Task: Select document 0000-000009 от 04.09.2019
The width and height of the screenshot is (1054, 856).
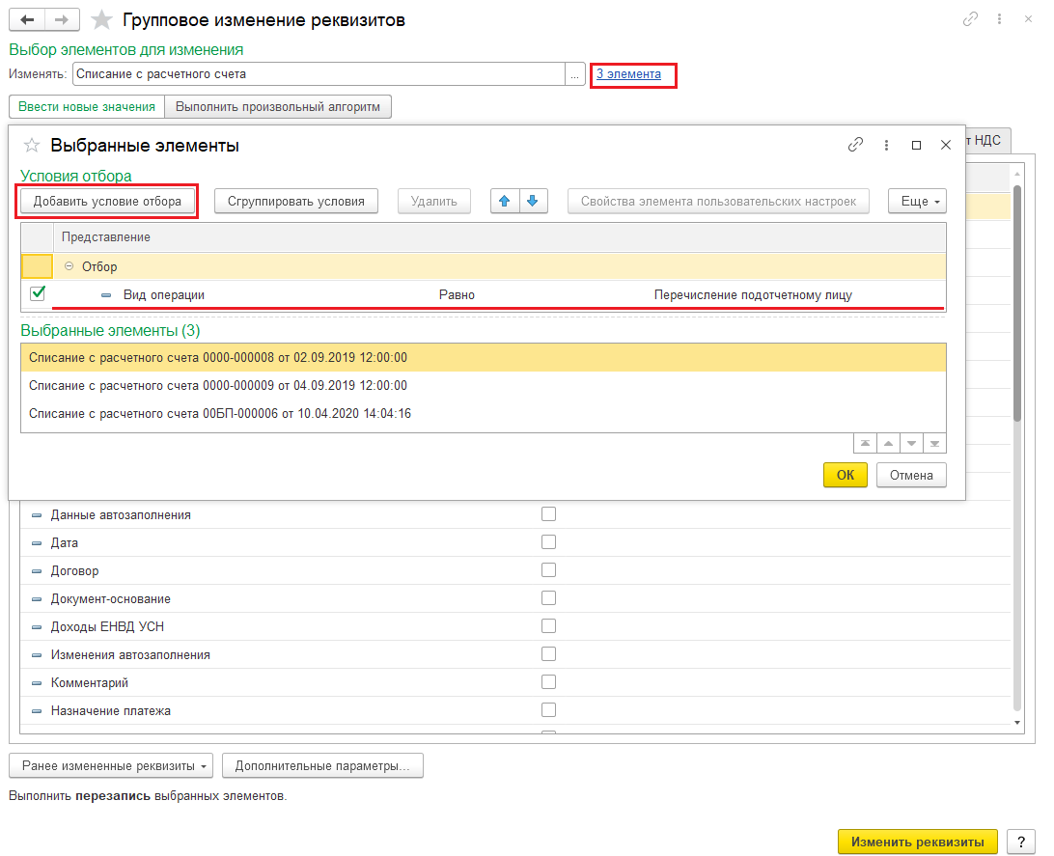Action: coord(484,386)
